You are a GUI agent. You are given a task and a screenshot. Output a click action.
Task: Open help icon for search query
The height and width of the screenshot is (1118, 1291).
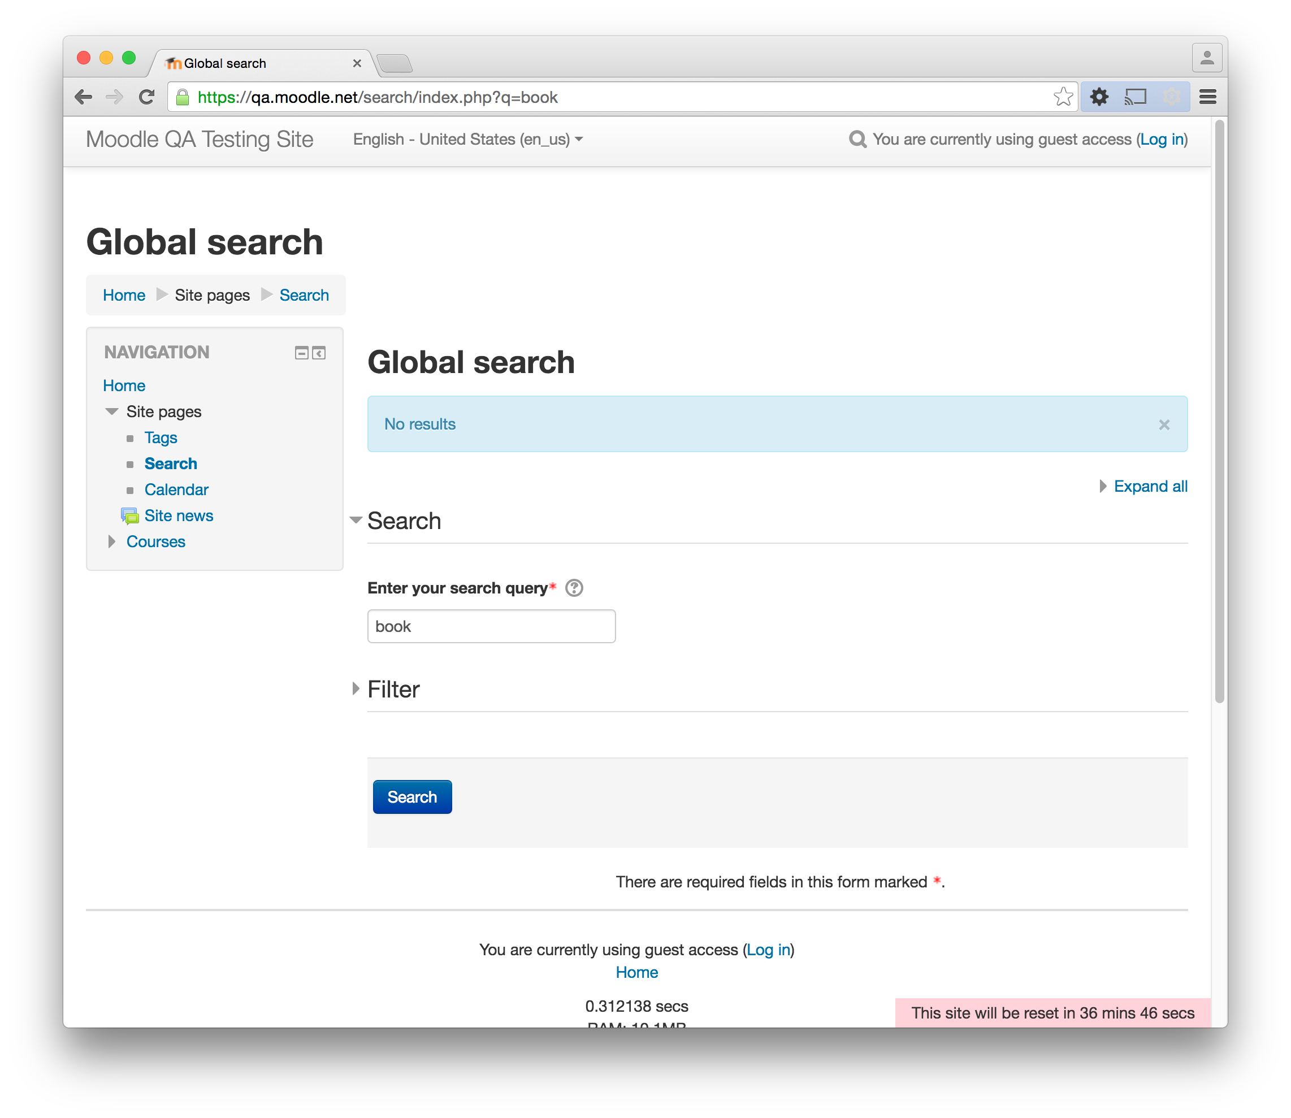click(574, 588)
